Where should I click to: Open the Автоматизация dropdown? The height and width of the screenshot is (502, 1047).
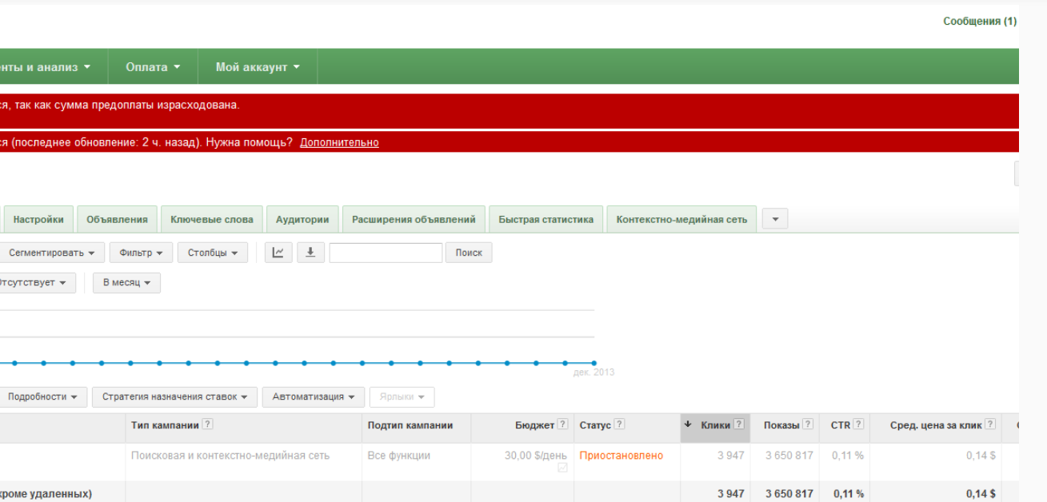click(x=314, y=396)
